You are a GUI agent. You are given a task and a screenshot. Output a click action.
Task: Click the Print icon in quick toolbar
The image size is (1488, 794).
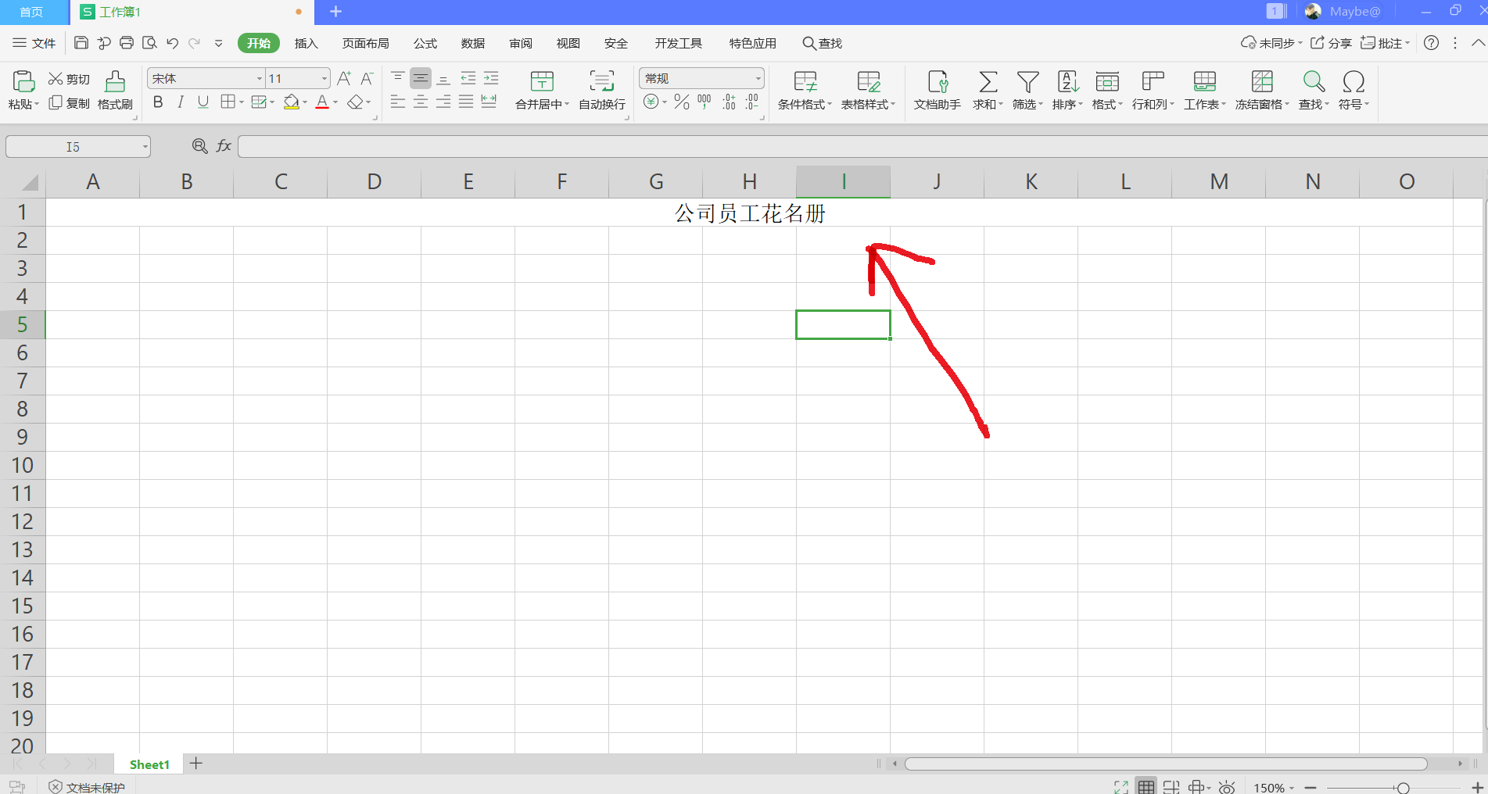click(127, 43)
